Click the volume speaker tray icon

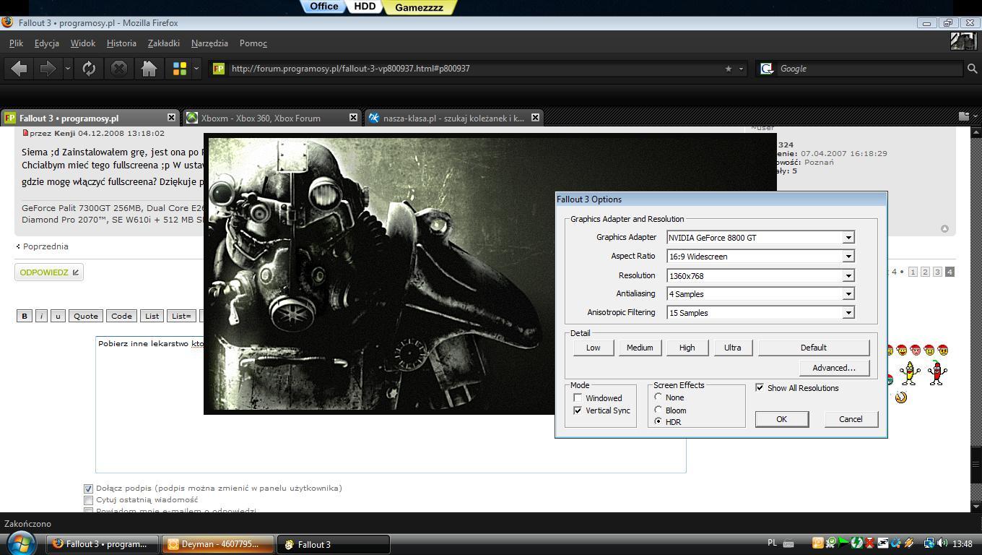(943, 543)
